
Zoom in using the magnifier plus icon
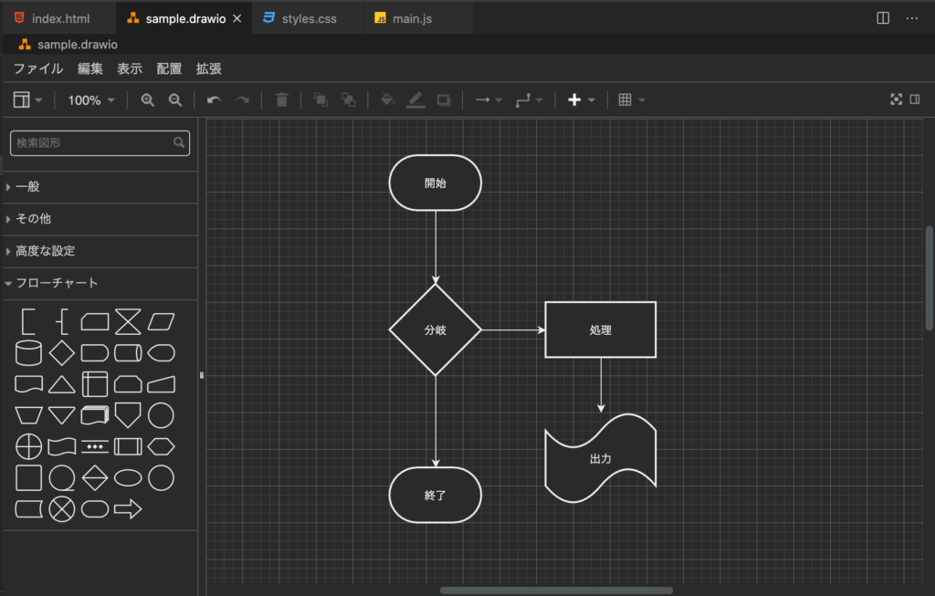(147, 100)
